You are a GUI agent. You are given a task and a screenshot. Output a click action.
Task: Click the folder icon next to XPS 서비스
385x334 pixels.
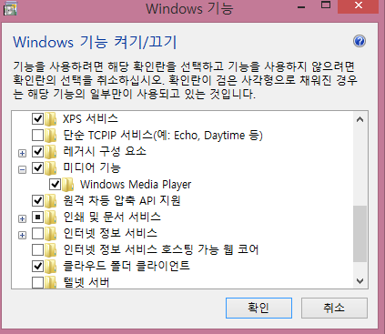point(51,118)
